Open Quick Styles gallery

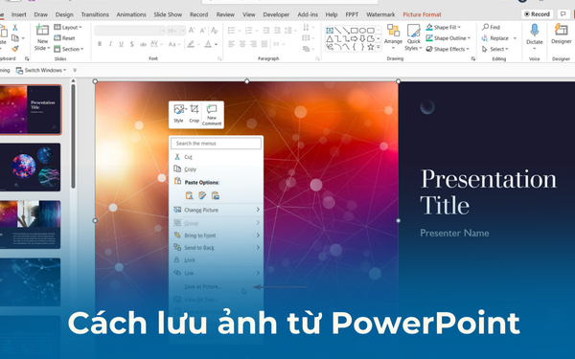pos(413,37)
